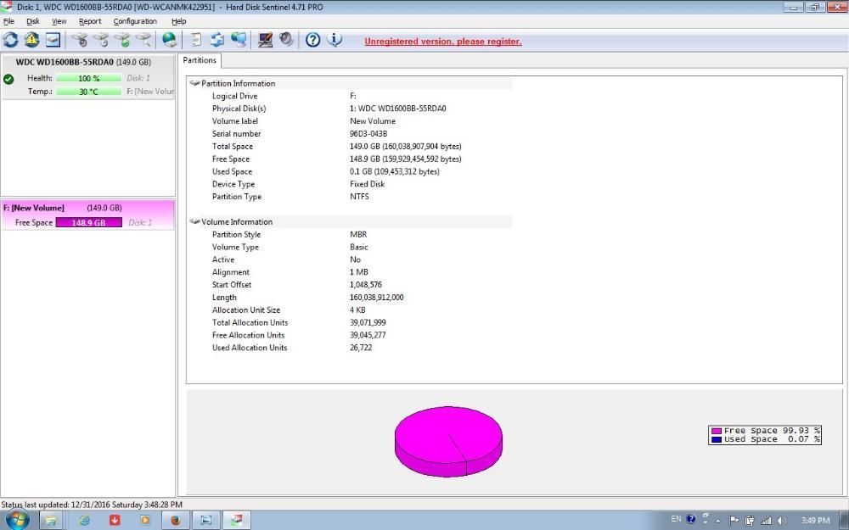The height and width of the screenshot is (530, 849).
Task: Open Windows Explorer from the taskbar
Action: (51, 521)
